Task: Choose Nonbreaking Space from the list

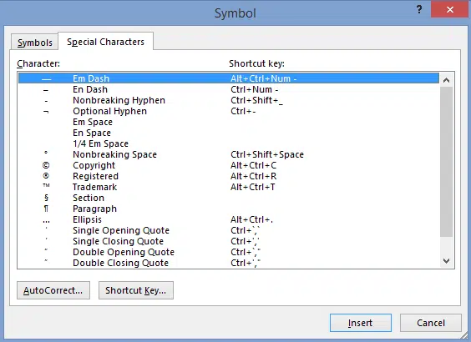Action: pos(228,154)
